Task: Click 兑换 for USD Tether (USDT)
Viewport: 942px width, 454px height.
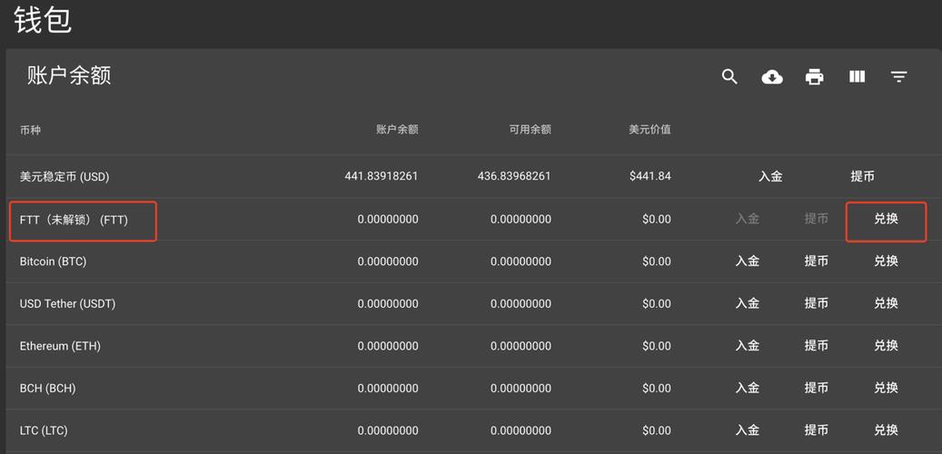Action: pyautogui.click(x=886, y=303)
